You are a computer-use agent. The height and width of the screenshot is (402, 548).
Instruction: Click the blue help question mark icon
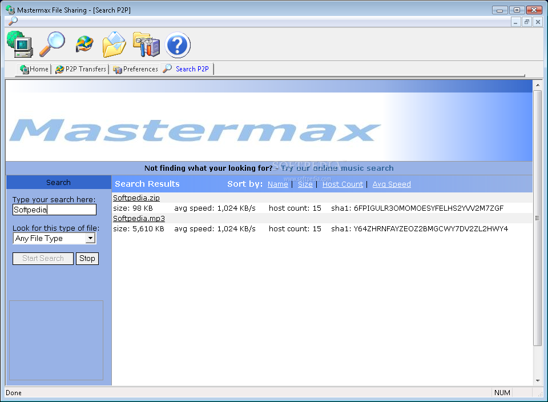pyautogui.click(x=178, y=45)
